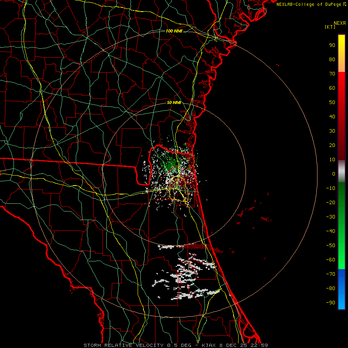Image resolution: width=348 pixels, height=348 pixels.
Task: Click the 0 value on the velocity scale
Action: click(334, 174)
